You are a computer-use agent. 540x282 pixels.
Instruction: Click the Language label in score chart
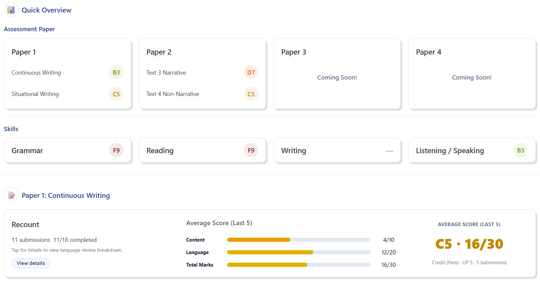tap(197, 252)
